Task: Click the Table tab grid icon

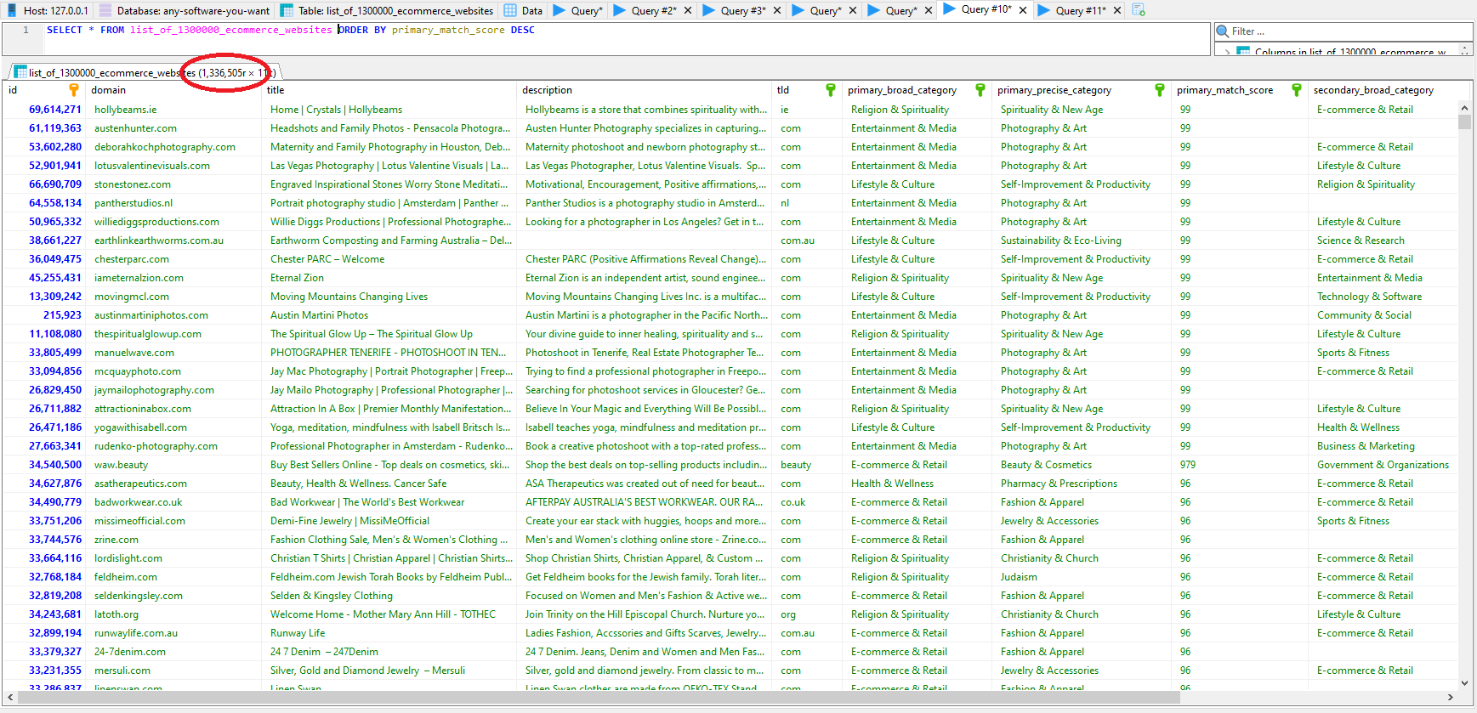Action: pyautogui.click(x=287, y=10)
